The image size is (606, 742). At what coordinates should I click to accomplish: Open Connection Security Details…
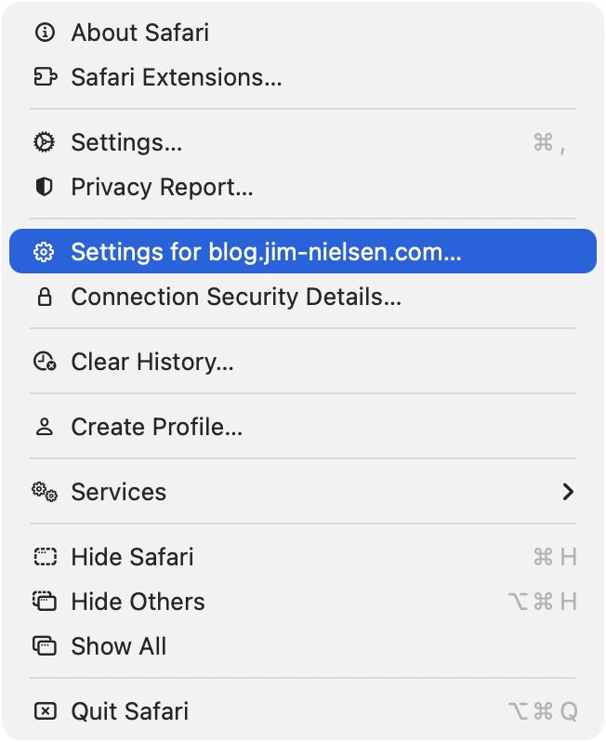(236, 297)
